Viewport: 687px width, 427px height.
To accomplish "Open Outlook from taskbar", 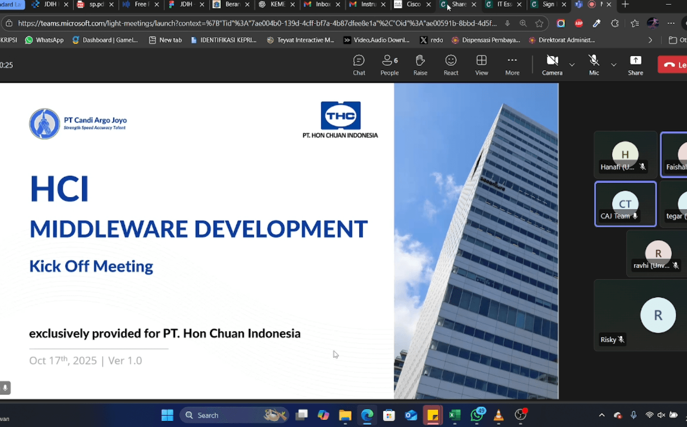I will [411, 415].
